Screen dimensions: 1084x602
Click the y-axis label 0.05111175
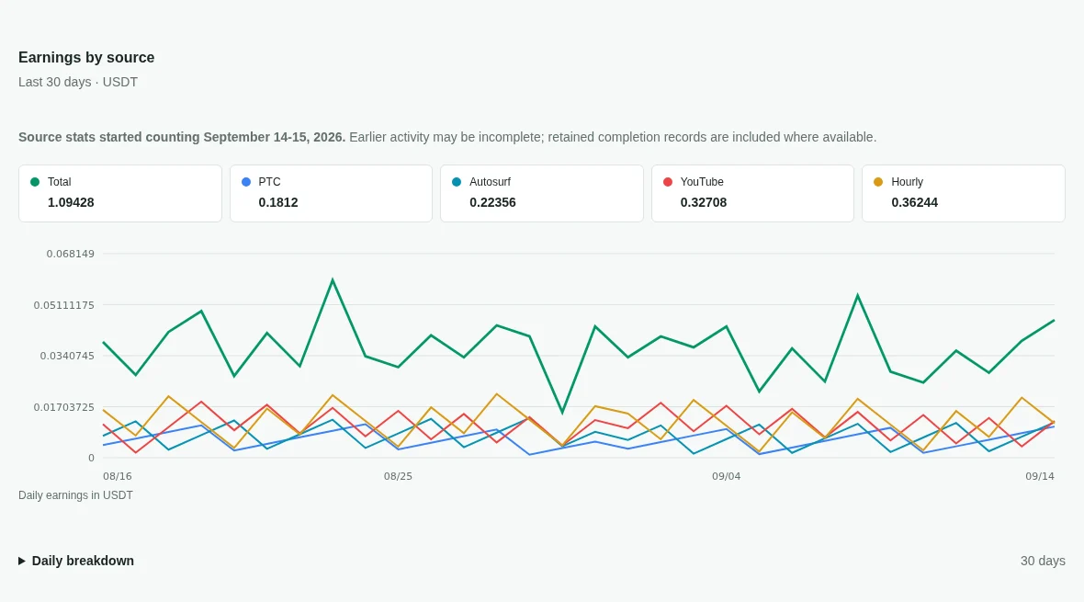[x=64, y=305]
